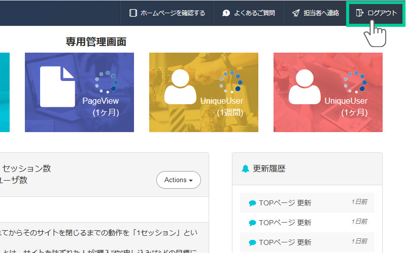Click the cyan tile at left edge
The height and width of the screenshot is (253, 406).
(x=4, y=92)
